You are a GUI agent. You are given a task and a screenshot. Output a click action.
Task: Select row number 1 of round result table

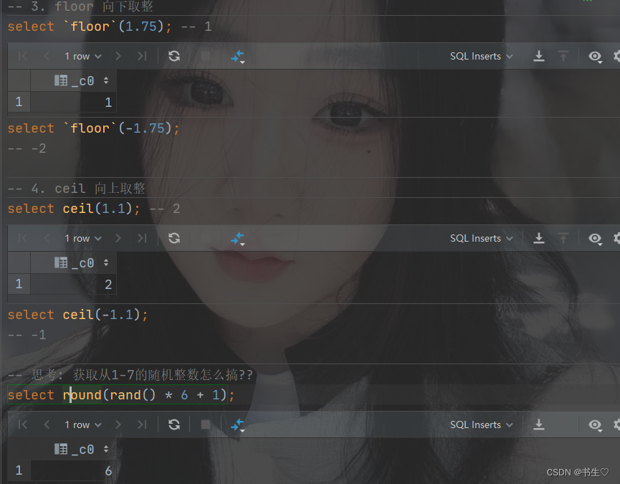(x=19, y=470)
